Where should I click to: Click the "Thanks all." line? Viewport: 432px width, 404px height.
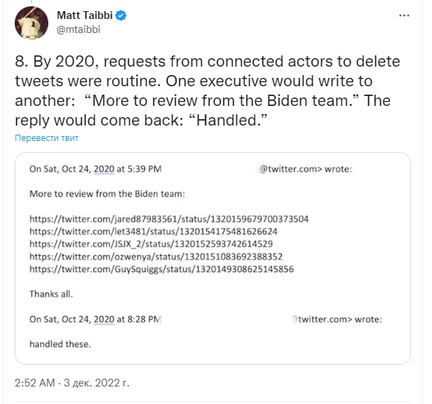50,294
